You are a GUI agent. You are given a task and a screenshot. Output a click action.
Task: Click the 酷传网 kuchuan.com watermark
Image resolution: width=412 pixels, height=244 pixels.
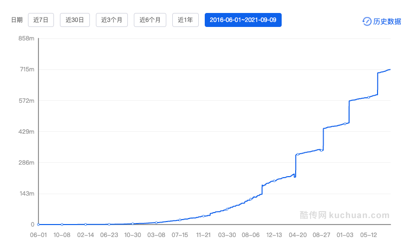tap(345, 215)
